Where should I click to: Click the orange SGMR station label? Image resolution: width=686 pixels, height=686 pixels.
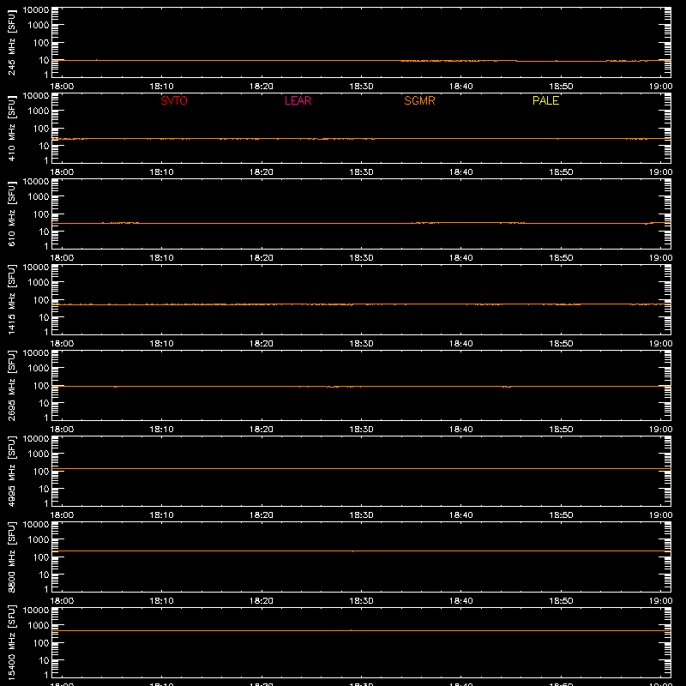click(419, 100)
